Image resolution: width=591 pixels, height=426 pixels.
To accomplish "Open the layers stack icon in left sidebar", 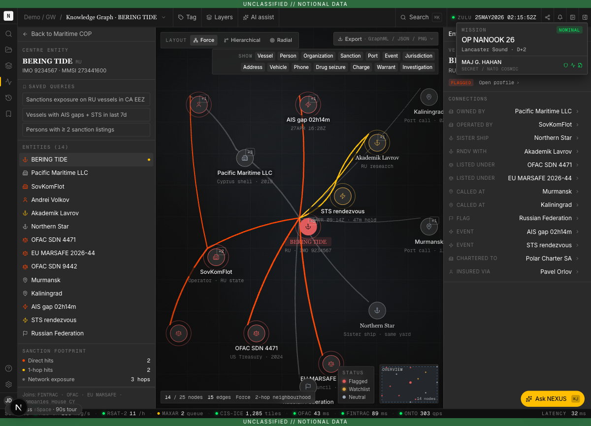I will (x=8, y=66).
